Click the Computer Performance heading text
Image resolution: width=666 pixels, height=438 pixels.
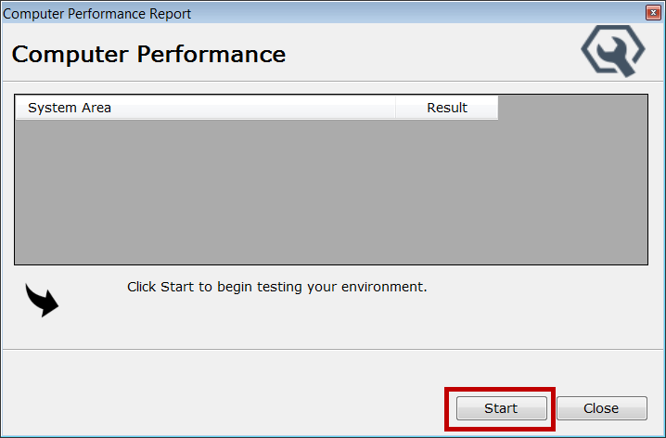pyautogui.click(x=148, y=54)
